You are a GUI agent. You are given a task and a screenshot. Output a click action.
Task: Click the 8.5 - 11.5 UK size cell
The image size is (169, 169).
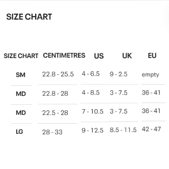pos(123,130)
